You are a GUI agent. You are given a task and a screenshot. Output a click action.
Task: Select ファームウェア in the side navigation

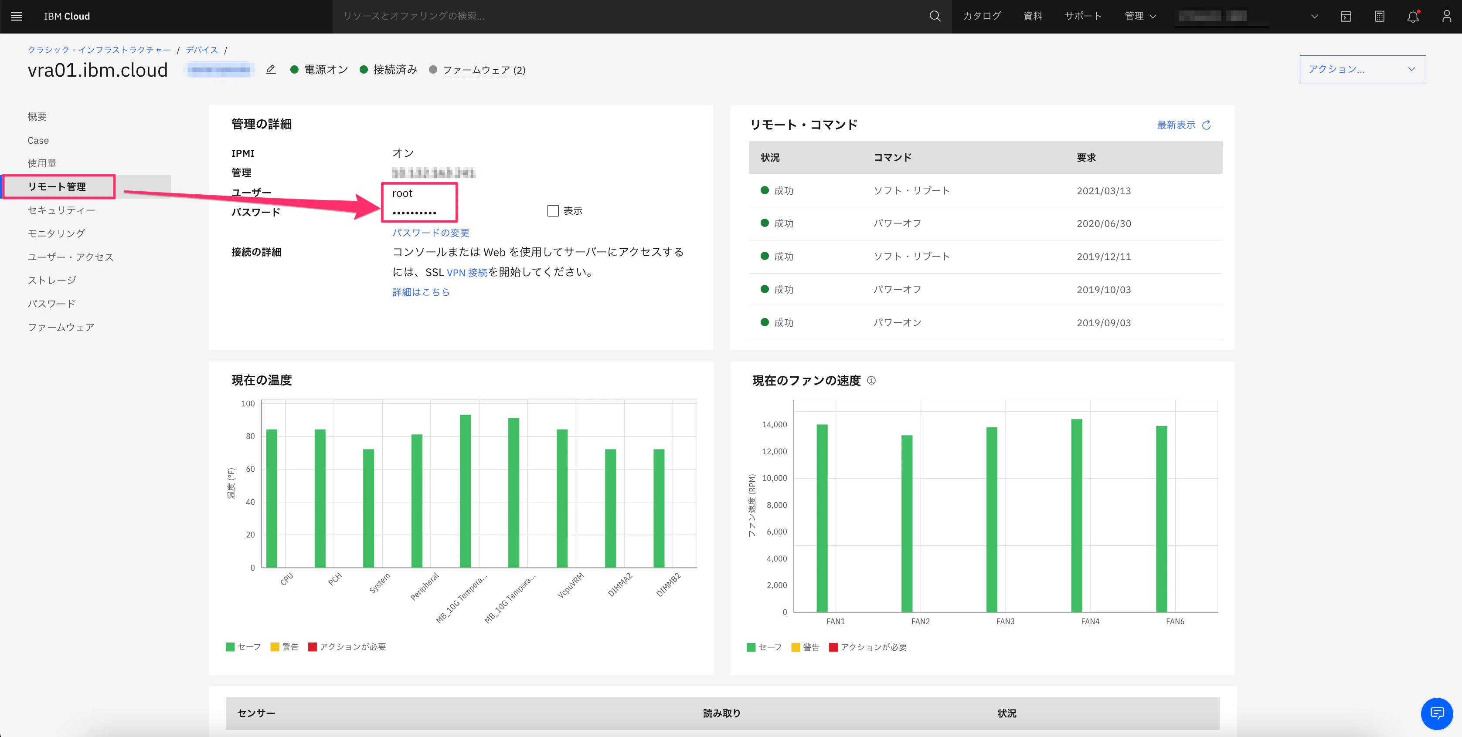click(x=61, y=327)
